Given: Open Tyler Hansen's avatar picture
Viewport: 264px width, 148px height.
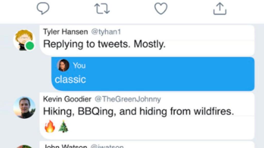Looking at the screenshot, I should (x=23, y=39).
